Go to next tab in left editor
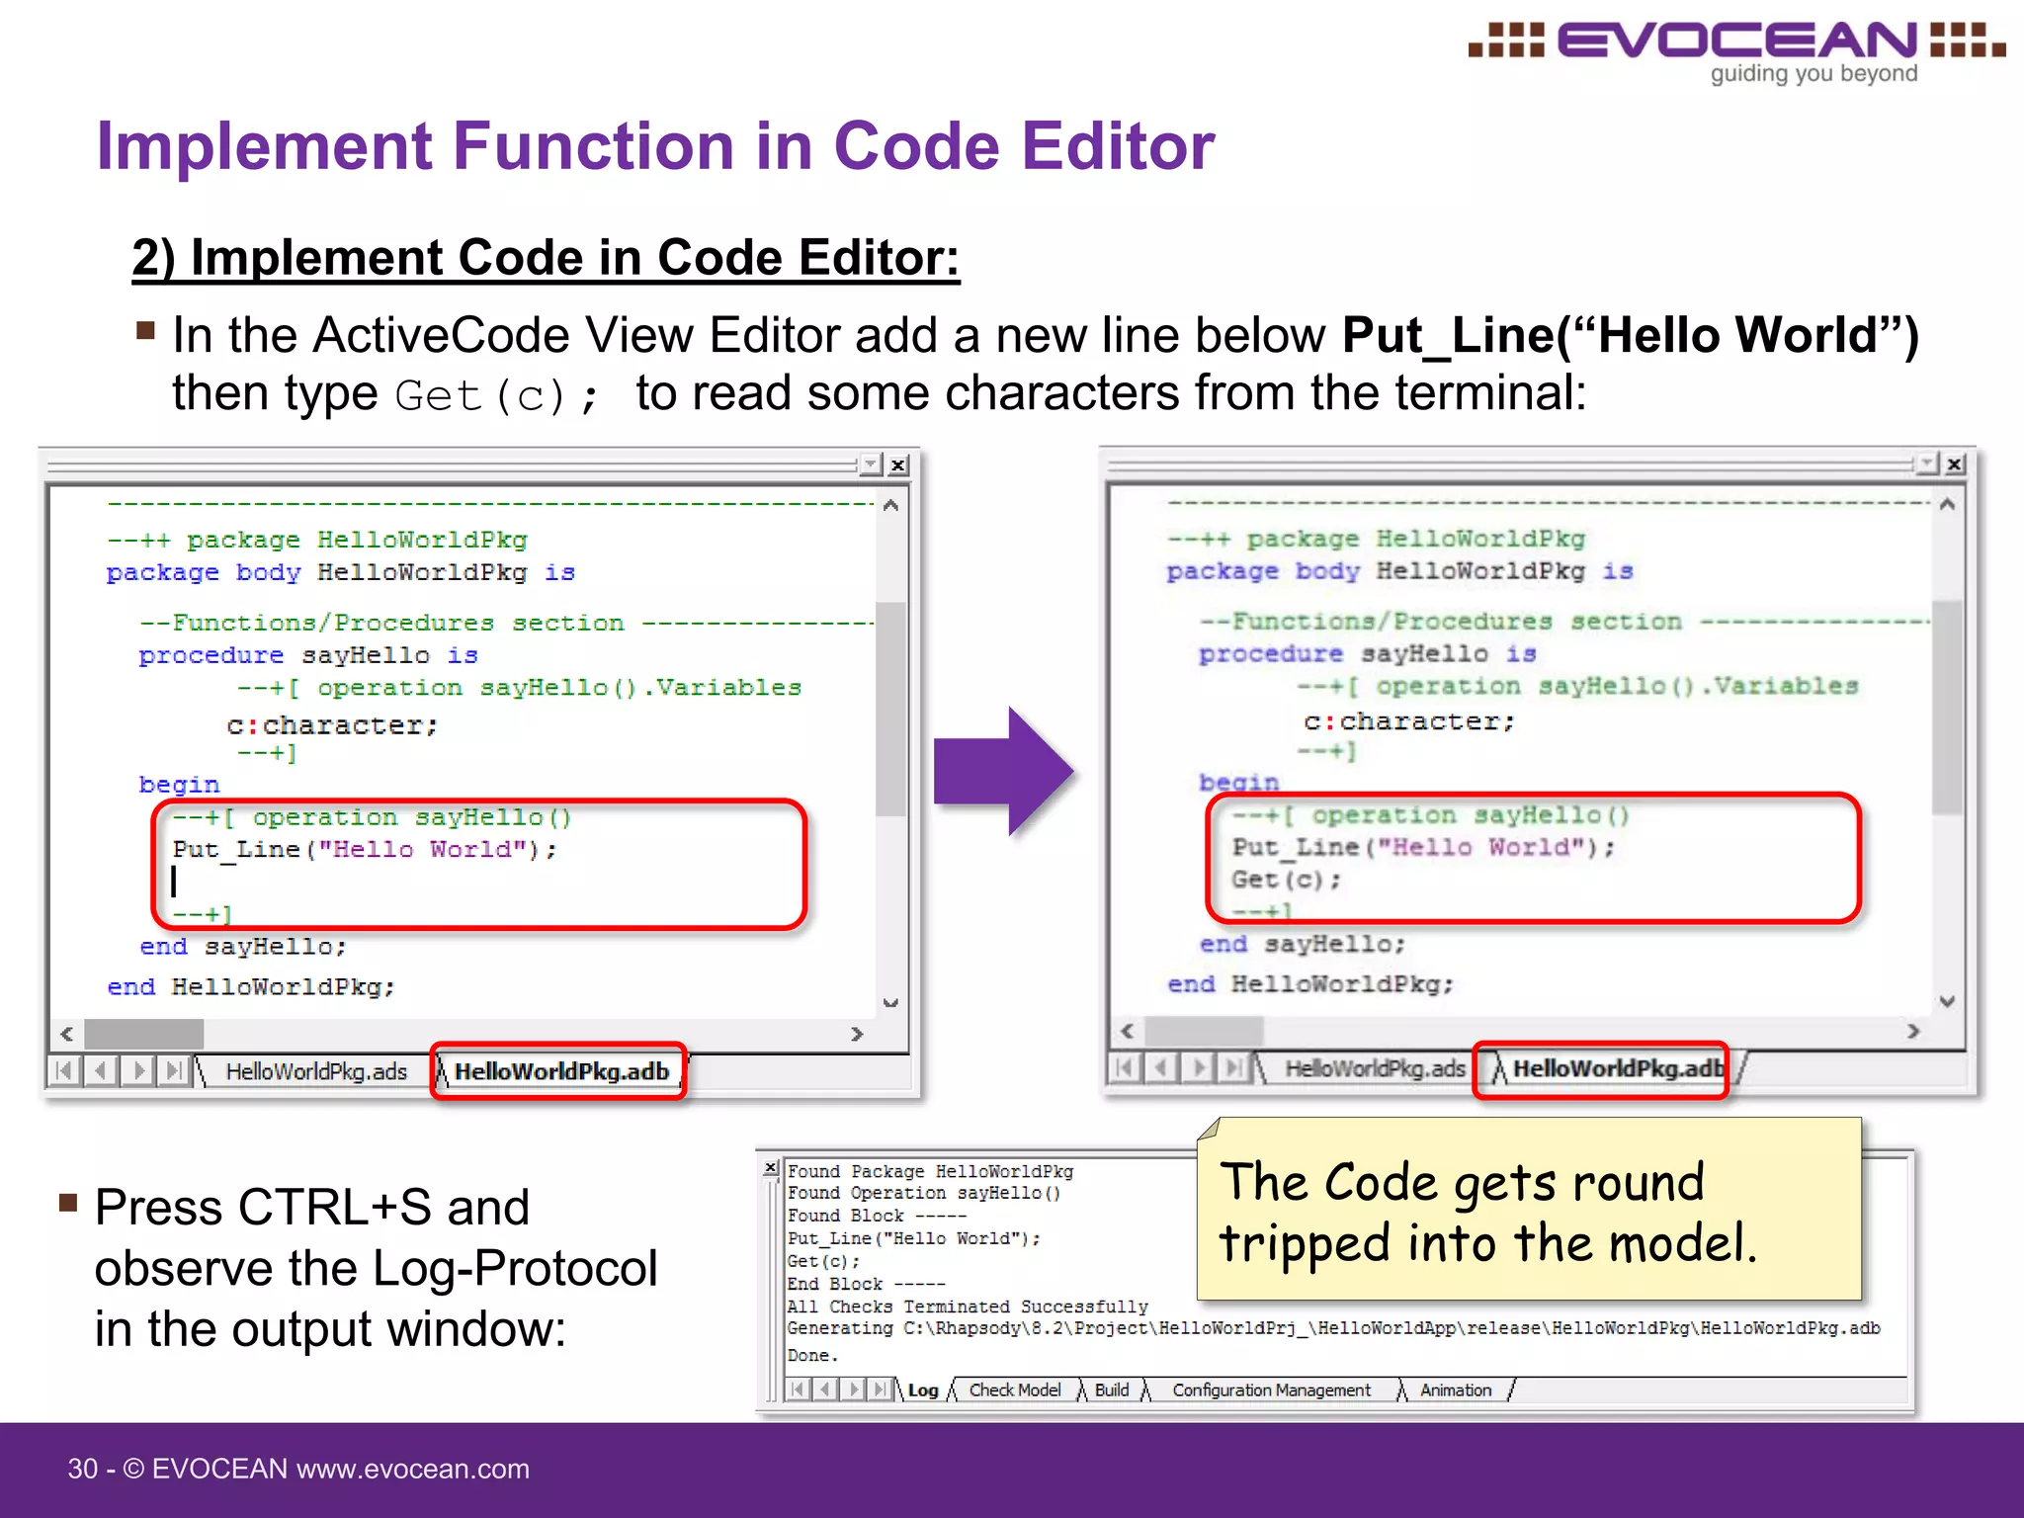The image size is (2024, 1518). coord(139,1071)
